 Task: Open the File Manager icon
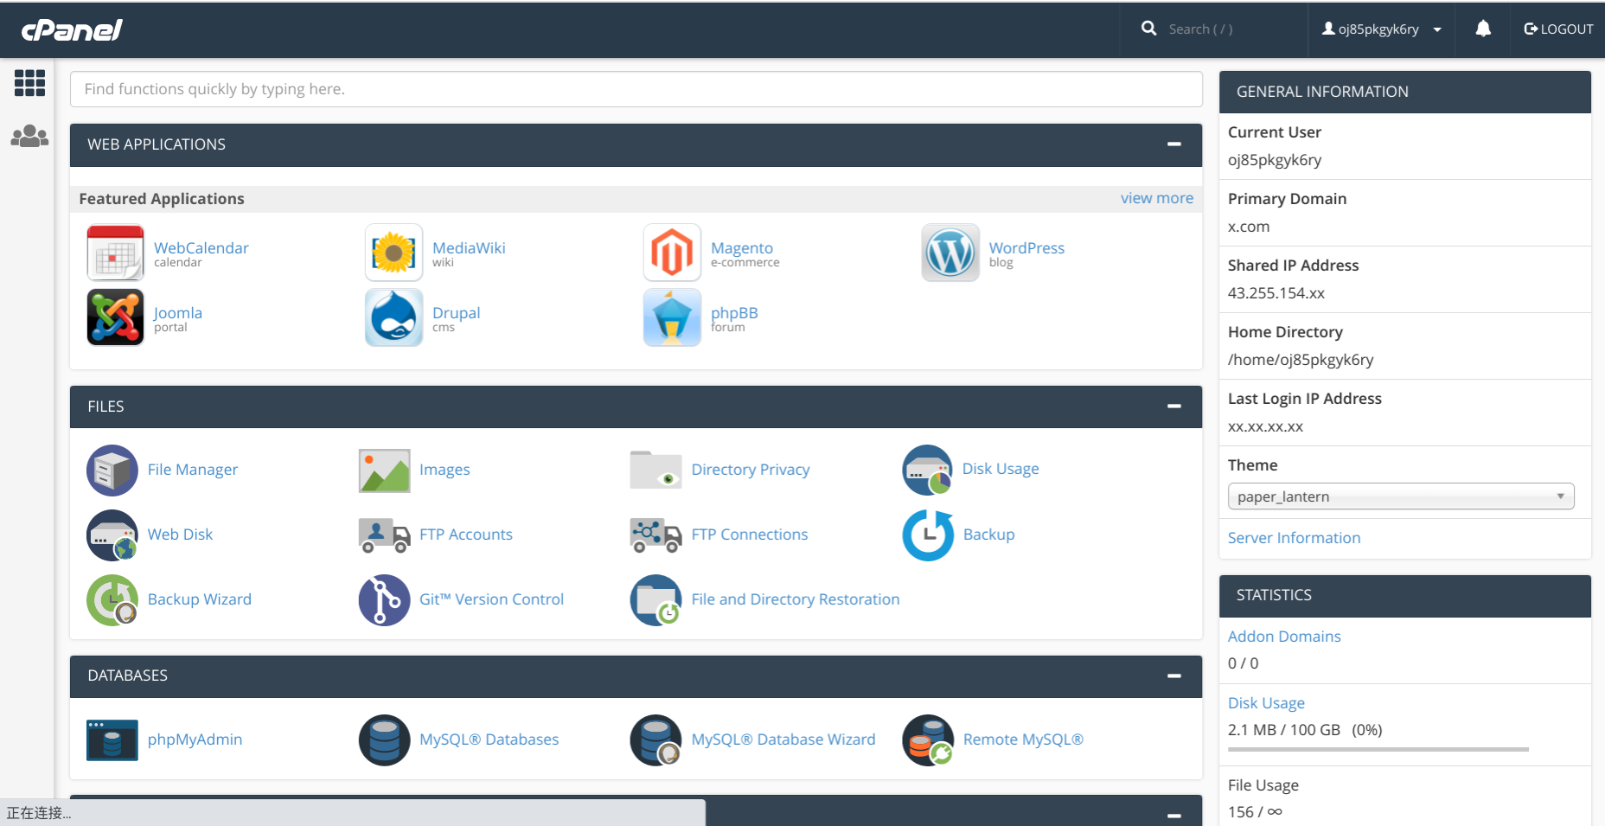(112, 471)
